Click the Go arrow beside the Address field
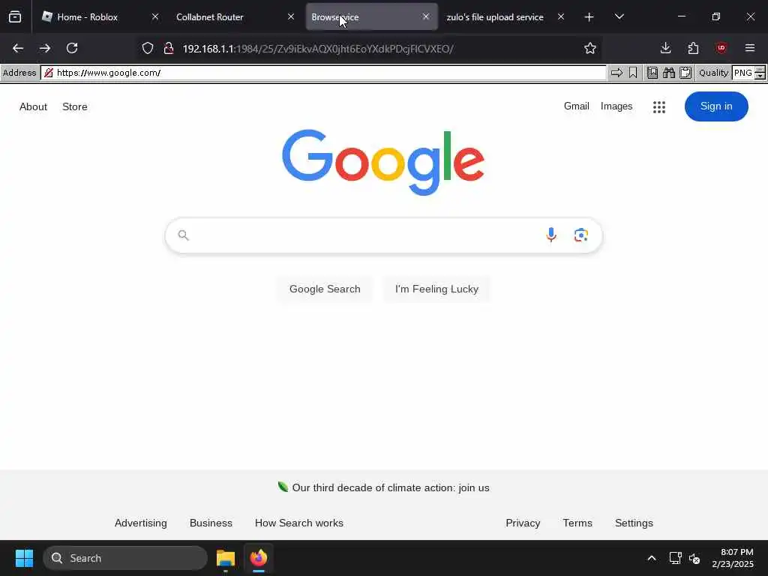 tap(616, 73)
